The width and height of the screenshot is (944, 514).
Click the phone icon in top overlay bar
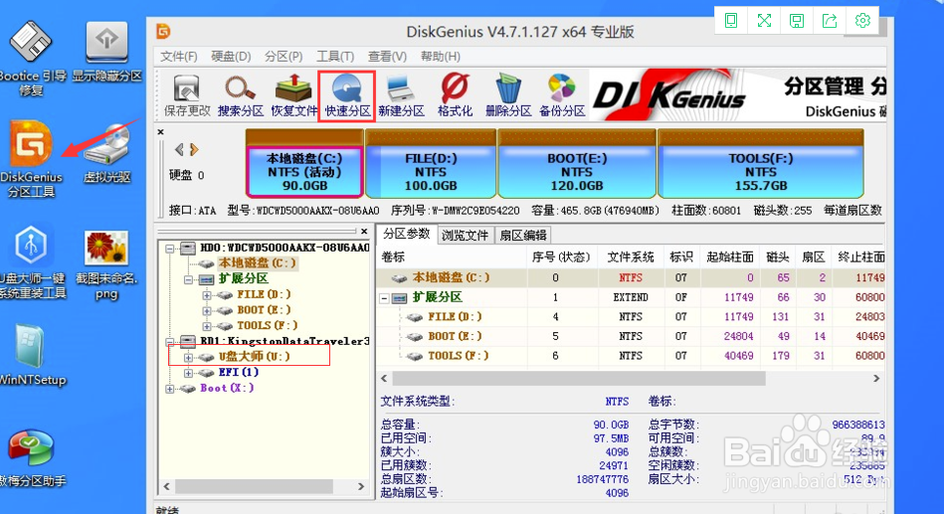click(731, 21)
